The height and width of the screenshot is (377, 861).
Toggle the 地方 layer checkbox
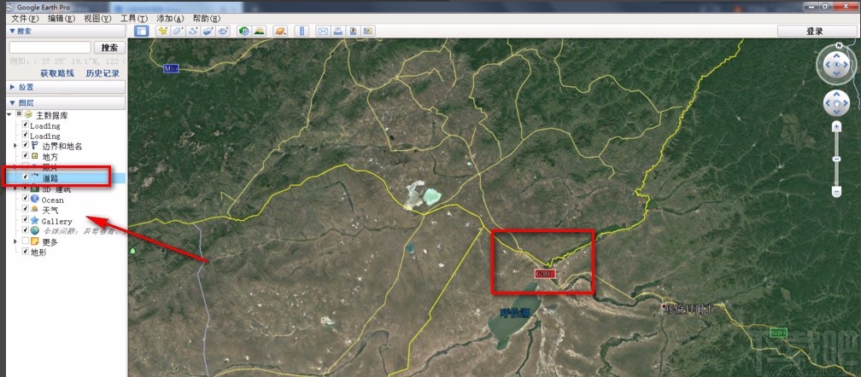click(26, 156)
